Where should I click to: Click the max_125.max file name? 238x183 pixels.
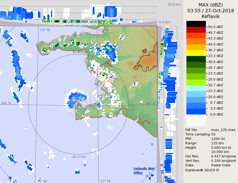223,130
